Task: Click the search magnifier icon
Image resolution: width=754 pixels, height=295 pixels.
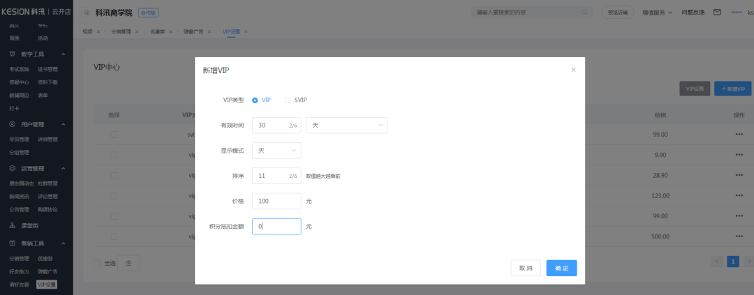Action: (586, 12)
